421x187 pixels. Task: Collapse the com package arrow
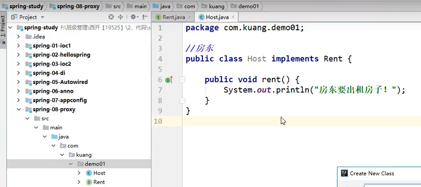click(54, 146)
